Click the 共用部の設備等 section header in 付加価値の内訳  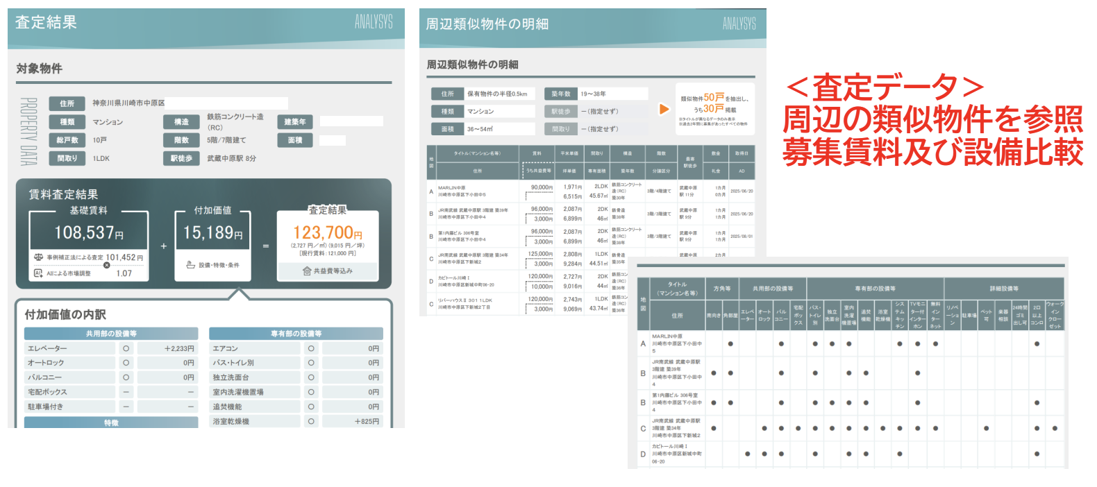111,334
